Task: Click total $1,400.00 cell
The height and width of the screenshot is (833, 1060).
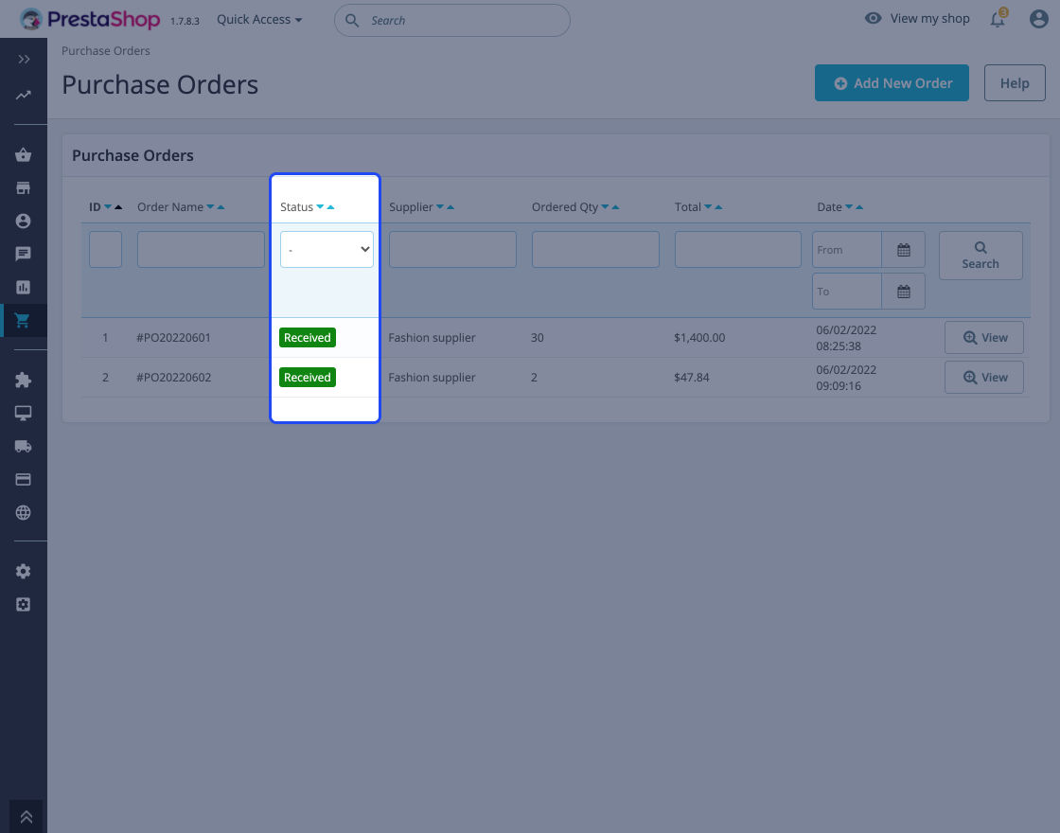Action: tap(699, 337)
